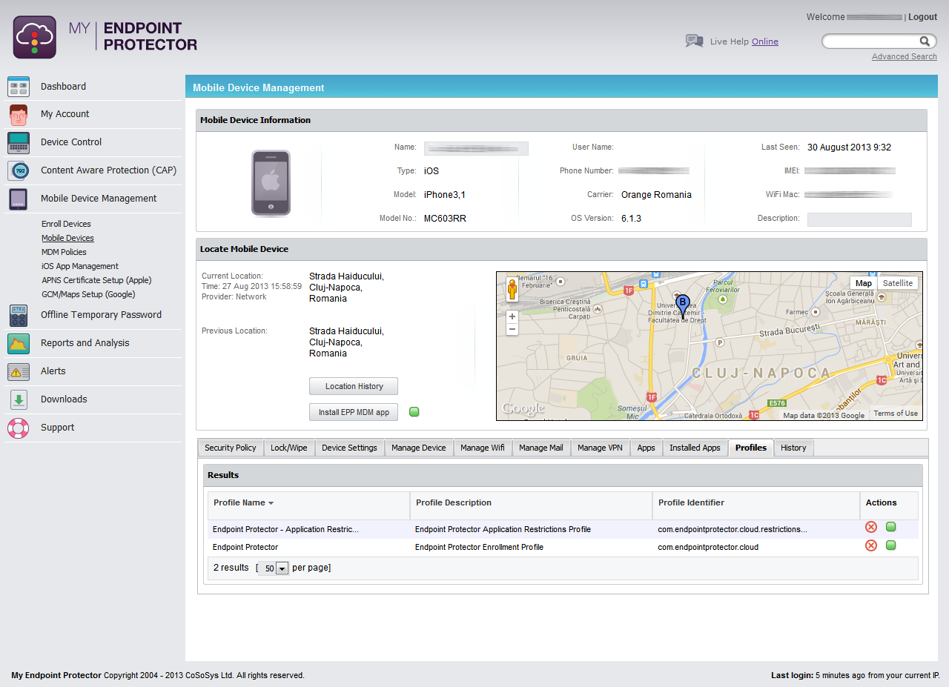Open the Installed Apps tab
Screen dimensions: 949x687
[695, 448]
